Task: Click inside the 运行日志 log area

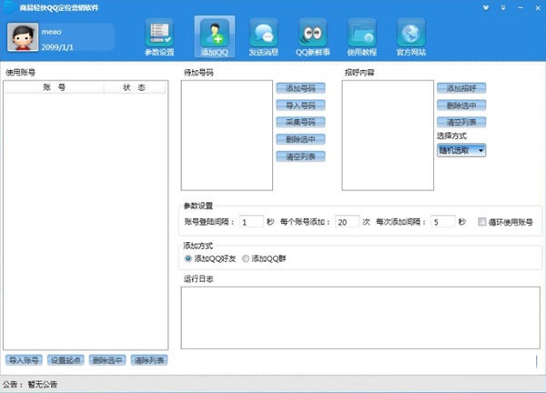Action: (360, 317)
